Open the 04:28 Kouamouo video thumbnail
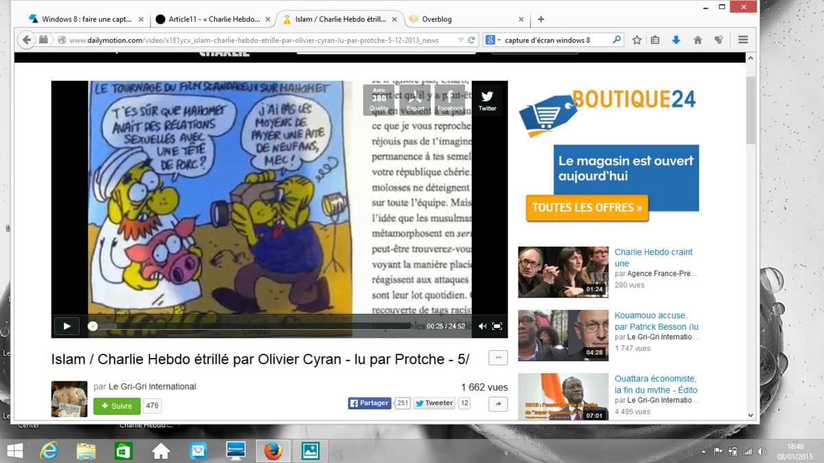Screen dimensions: 824x463 (x=563, y=335)
